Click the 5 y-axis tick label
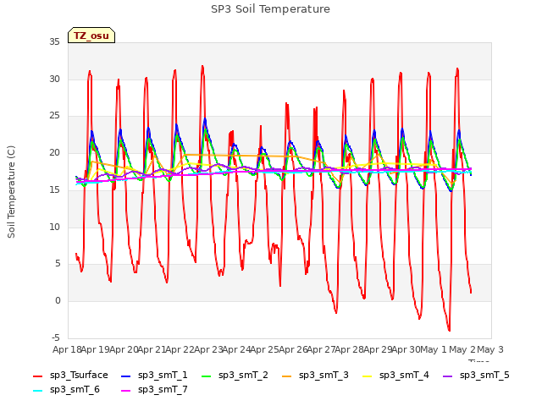 pos(58,264)
